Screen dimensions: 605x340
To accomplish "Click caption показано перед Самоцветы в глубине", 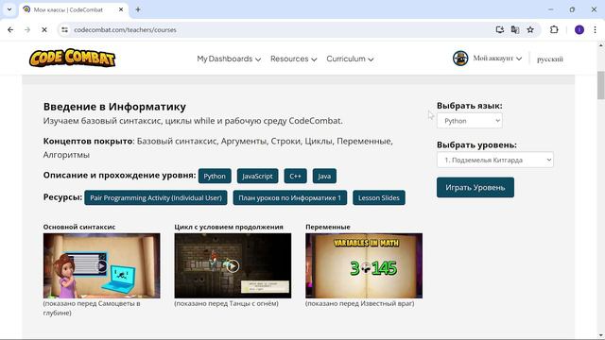I will tap(92, 308).
